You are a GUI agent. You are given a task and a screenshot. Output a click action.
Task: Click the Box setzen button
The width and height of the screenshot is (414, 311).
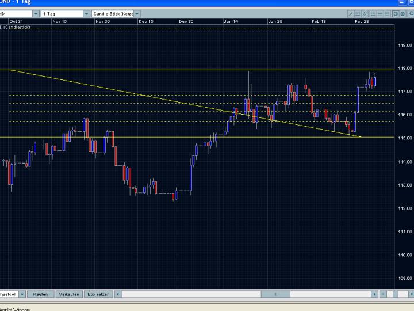98,294
